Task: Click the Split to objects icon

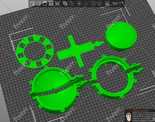Action: click(x=93, y=3)
